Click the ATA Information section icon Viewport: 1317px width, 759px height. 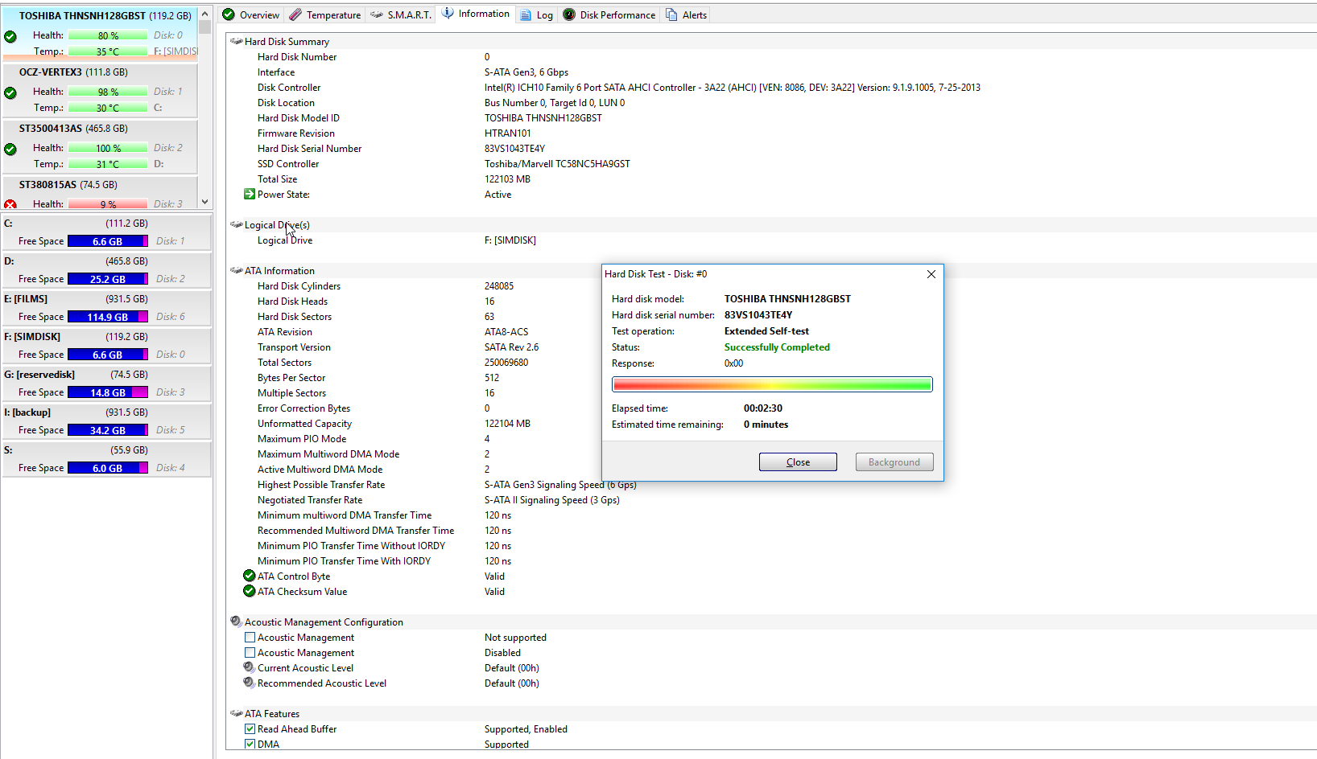pyautogui.click(x=236, y=270)
